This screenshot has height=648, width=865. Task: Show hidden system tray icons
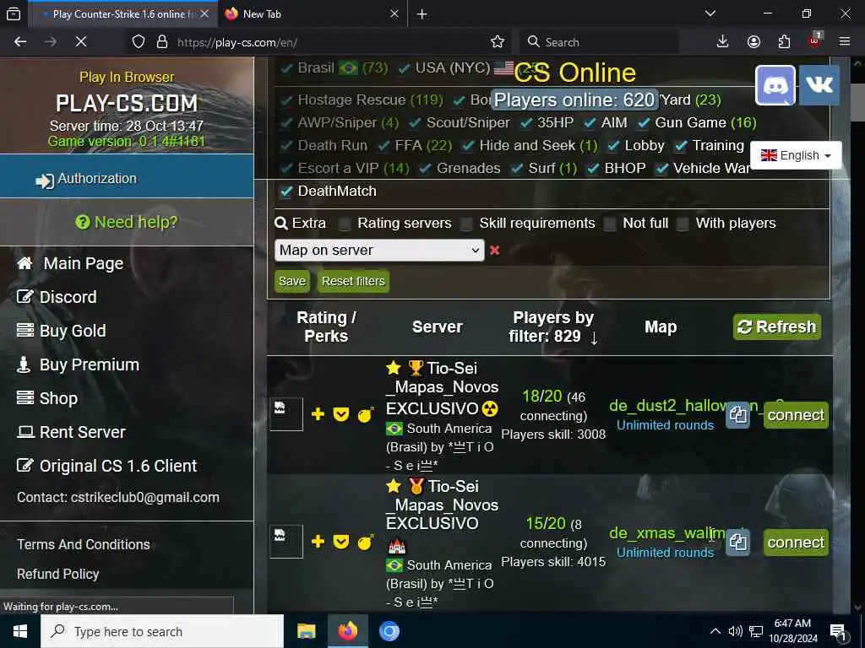pyautogui.click(x=715, y=631)
